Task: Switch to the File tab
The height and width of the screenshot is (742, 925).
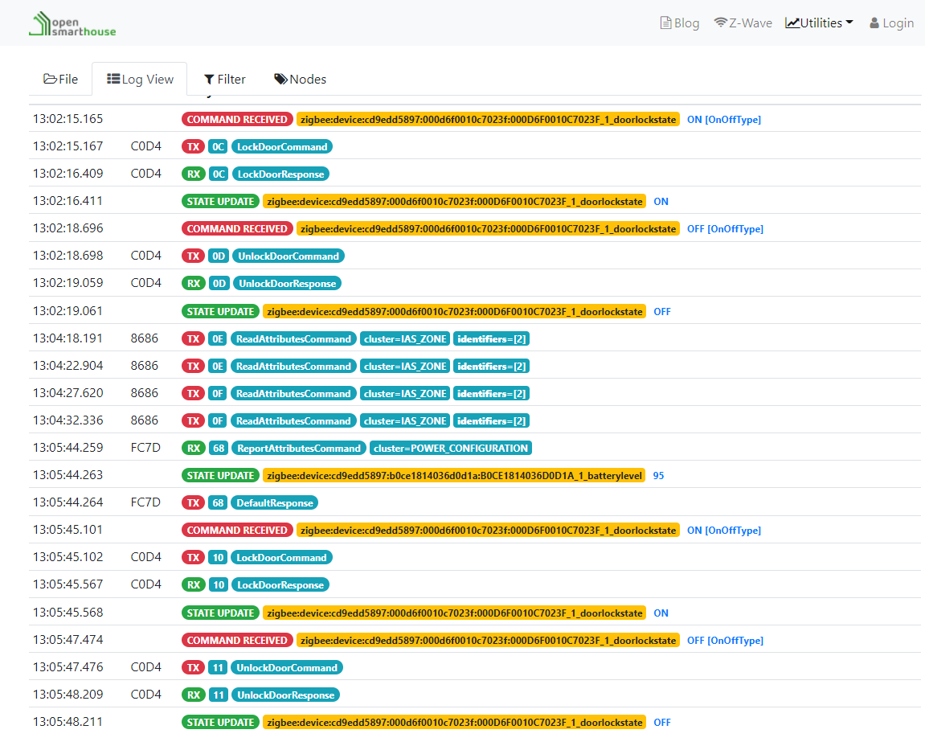Action: 60,79
